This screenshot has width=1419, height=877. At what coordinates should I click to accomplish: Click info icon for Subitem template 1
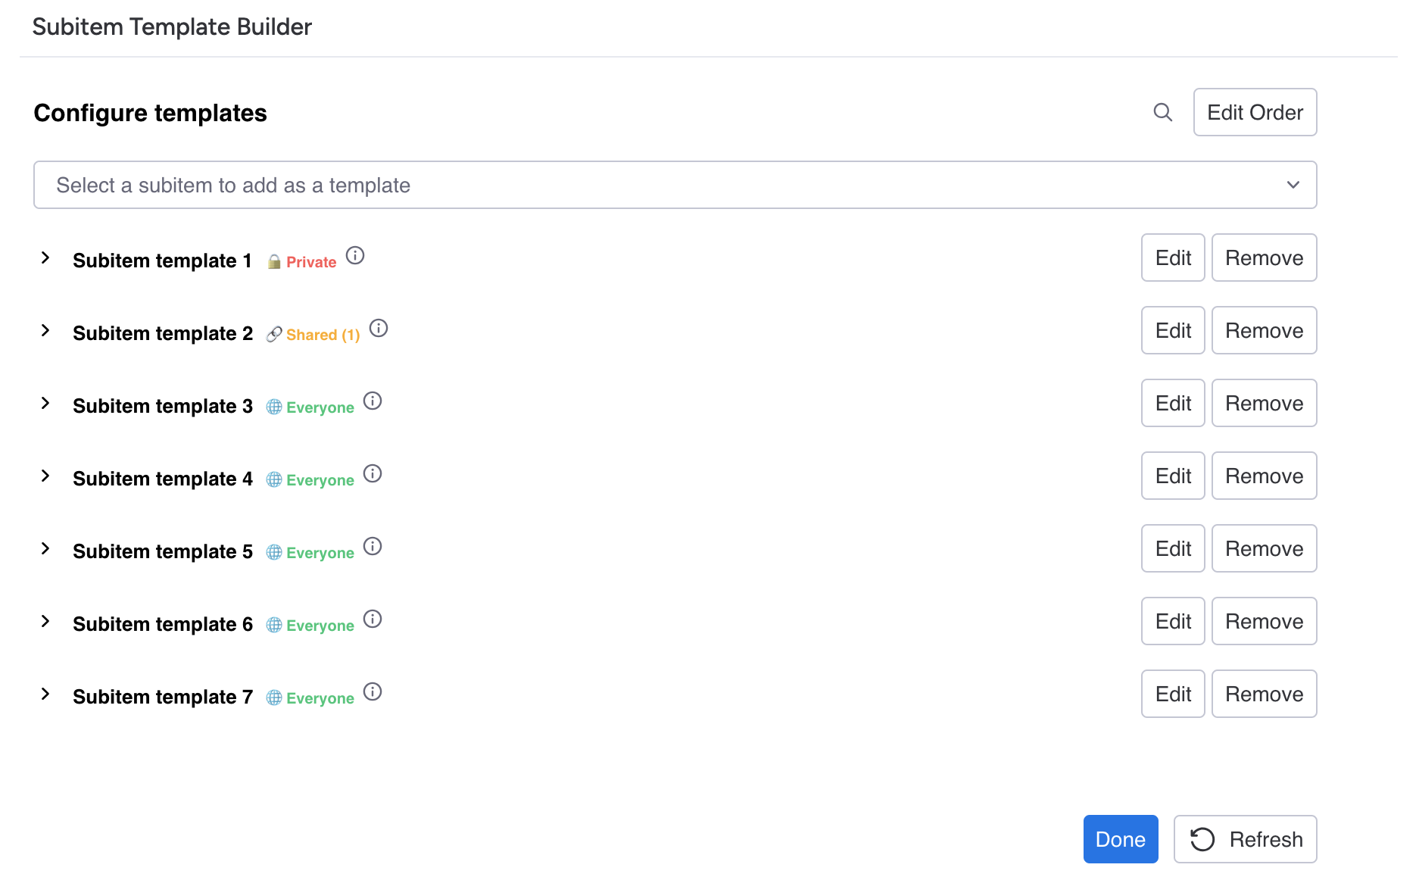[355, 255]
